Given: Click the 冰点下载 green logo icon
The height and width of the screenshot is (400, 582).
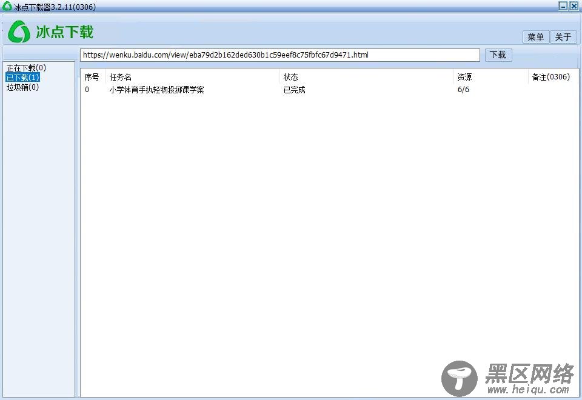Looking at the screenshot, I should click(19, 32).
